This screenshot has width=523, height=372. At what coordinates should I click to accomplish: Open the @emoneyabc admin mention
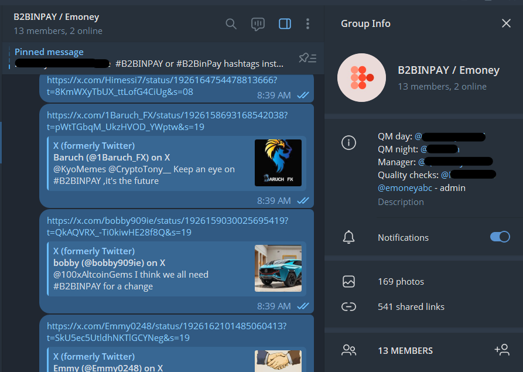tap(405, 188)
